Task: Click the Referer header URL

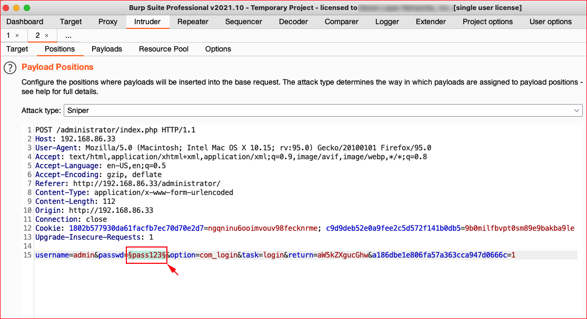Action: pyautogui.click(x=147, y=184)
